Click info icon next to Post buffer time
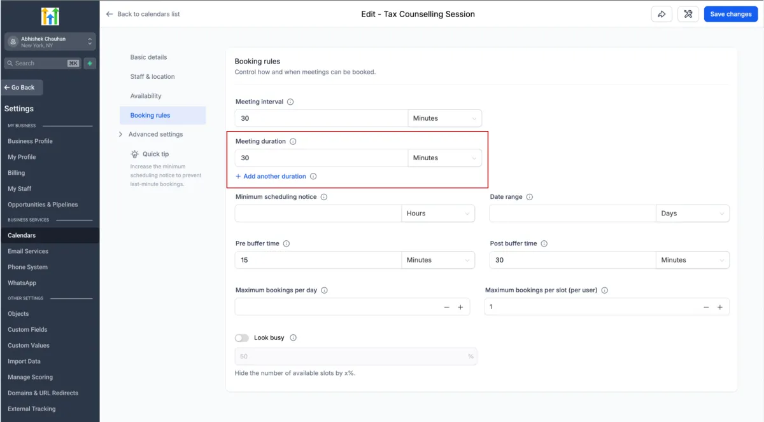The height and width of the screenshot is (422, 764). coord(544,243)
